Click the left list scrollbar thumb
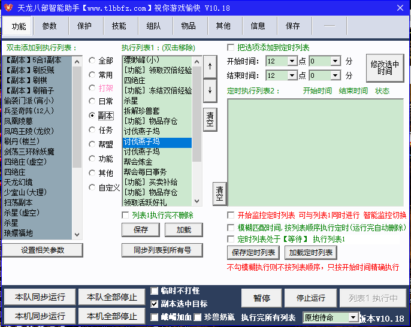 pos(77,117)
